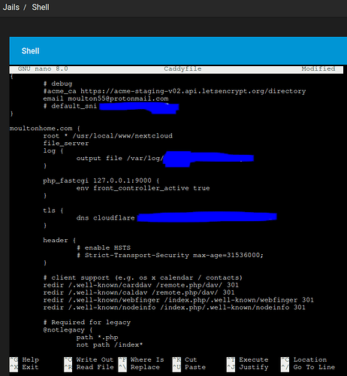The width and height of the screenshot is (347, 376).
Task: Click the redir webfinger line
Action: point(178,300)
